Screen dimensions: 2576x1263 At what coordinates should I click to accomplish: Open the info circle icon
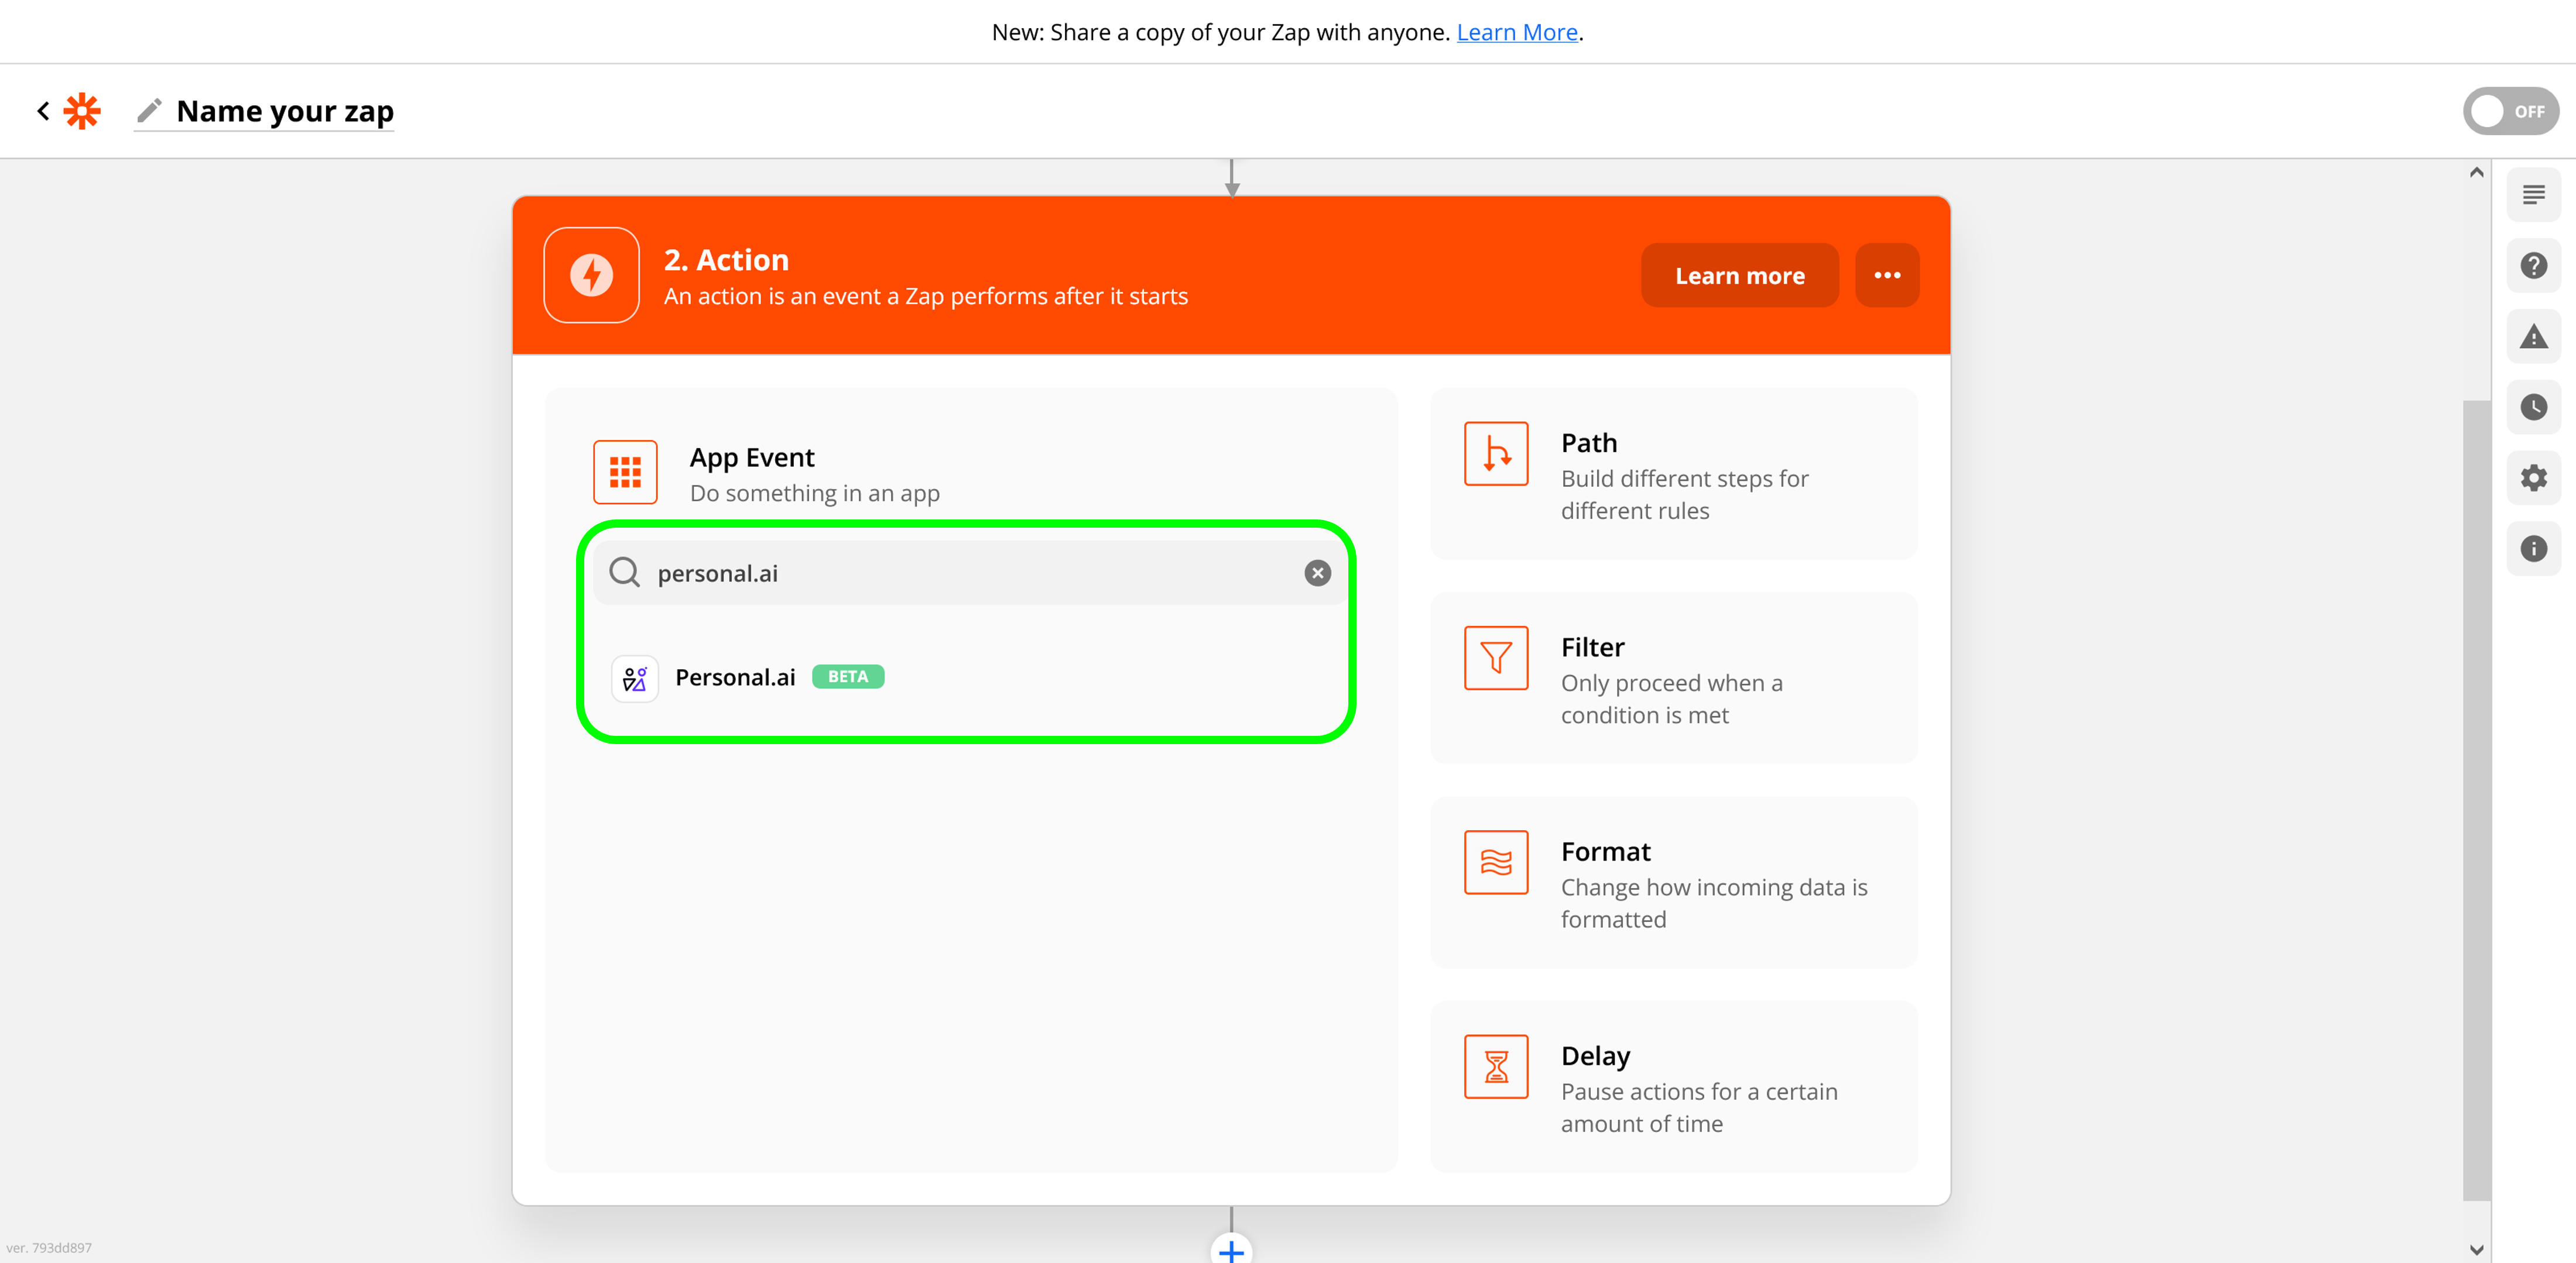coord(2533,549)
